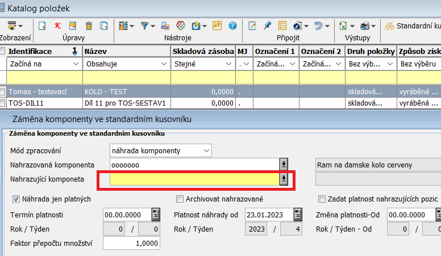Open the Zobrazení eye view icon
Screen dimensions: 441x256
14,26
